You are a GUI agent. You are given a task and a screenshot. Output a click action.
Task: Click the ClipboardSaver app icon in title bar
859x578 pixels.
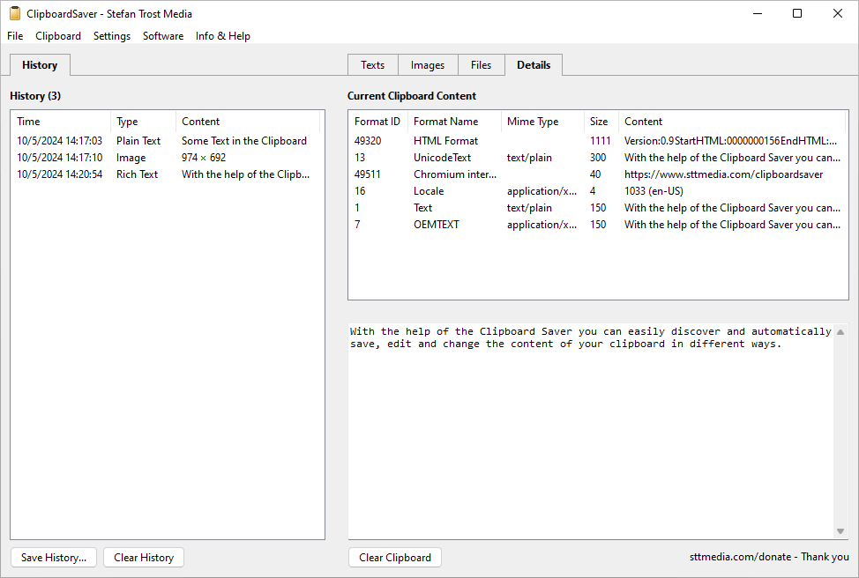pyautogui.click(x=15, y=14)
